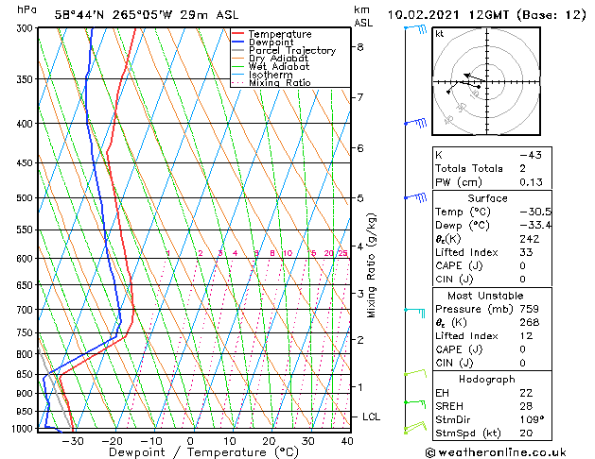Click the green wind barb at 1000 hPa
Image resolution: width=595 pixels, height=459 pixels.
pyautogui.click(x=413, y=428)
